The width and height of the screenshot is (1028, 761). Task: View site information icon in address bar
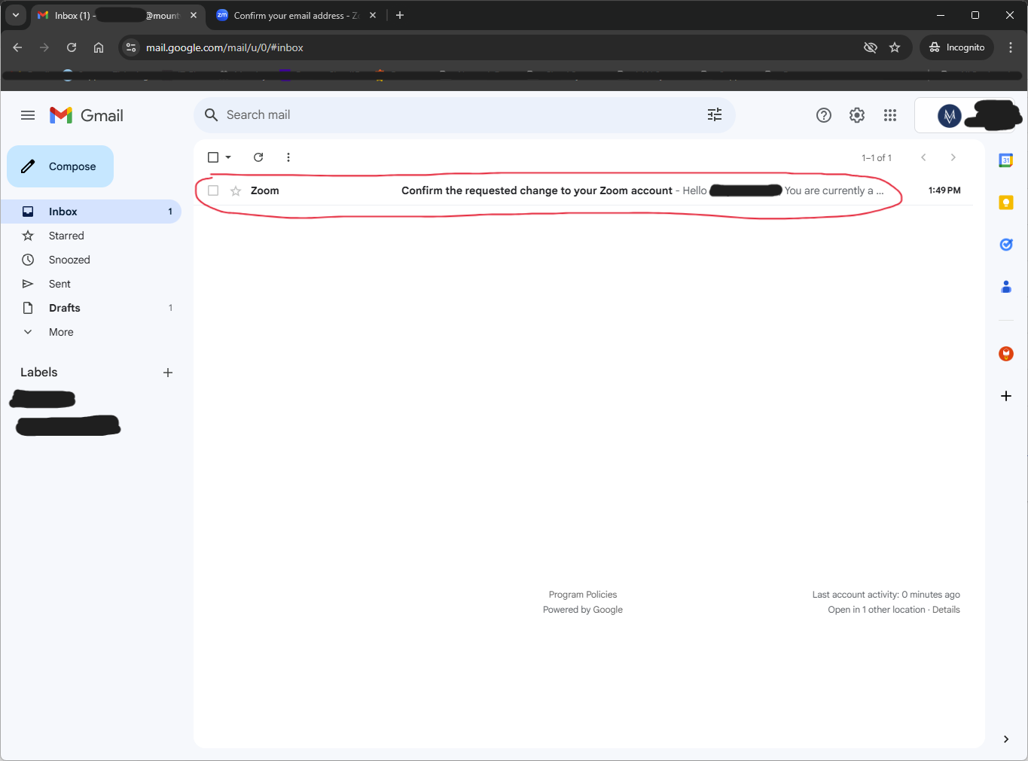click(x=131, y=47)
